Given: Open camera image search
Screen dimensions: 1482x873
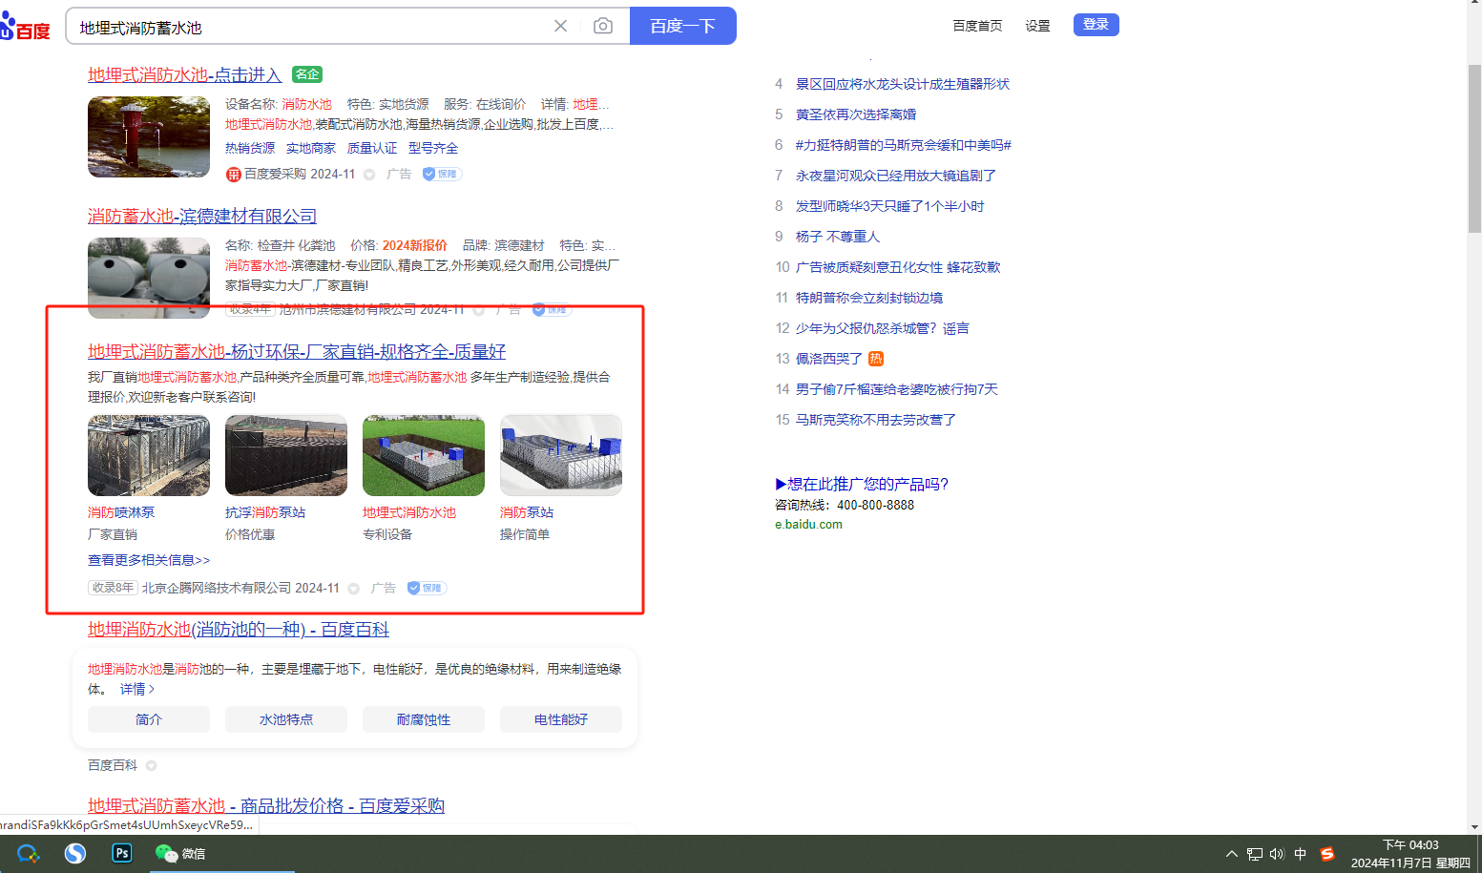Looking at the screenshot, I should click(603, 26).
